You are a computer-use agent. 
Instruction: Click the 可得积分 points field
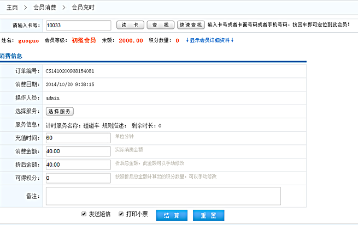click(x=78, y=178)
